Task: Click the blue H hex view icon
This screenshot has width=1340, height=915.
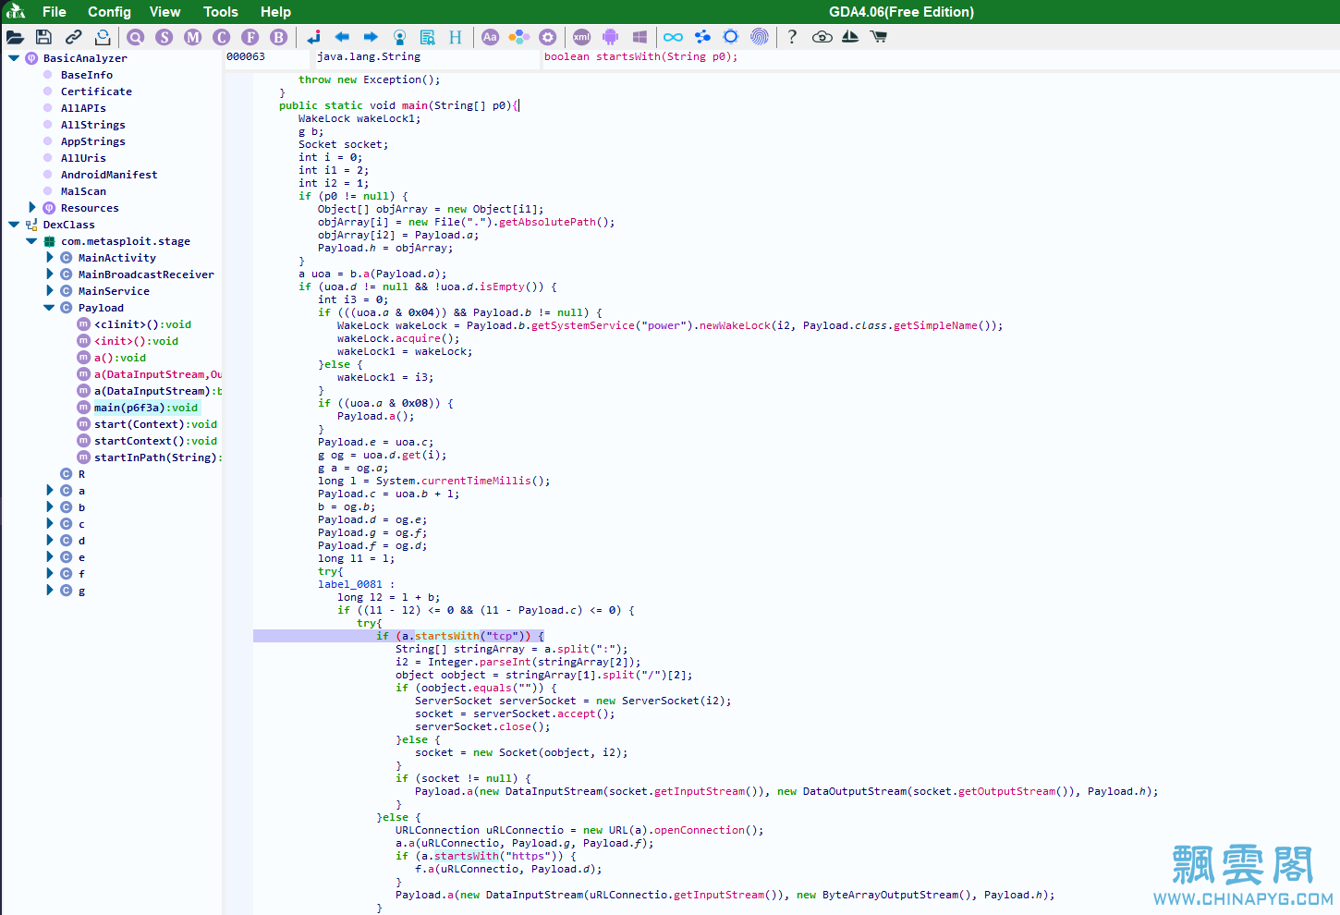Action: (456, 37)
